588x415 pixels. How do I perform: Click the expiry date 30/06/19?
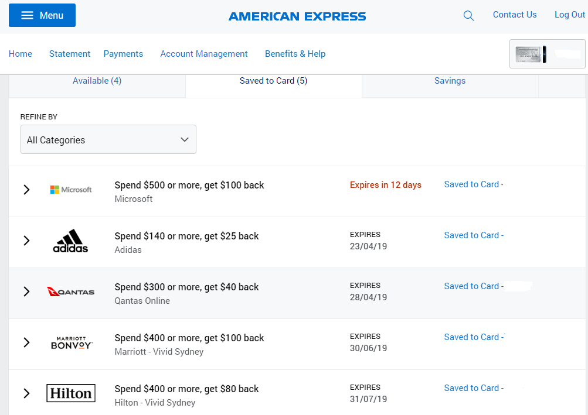click(x=368, y=348)
